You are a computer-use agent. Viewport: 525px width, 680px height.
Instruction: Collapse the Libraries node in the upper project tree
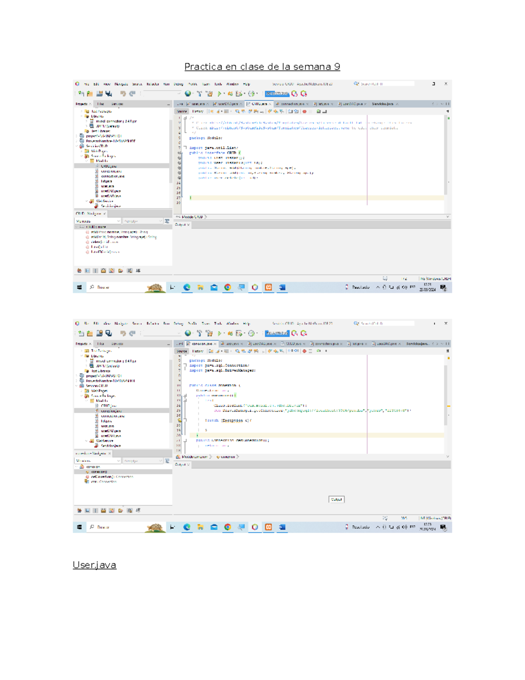82,116
